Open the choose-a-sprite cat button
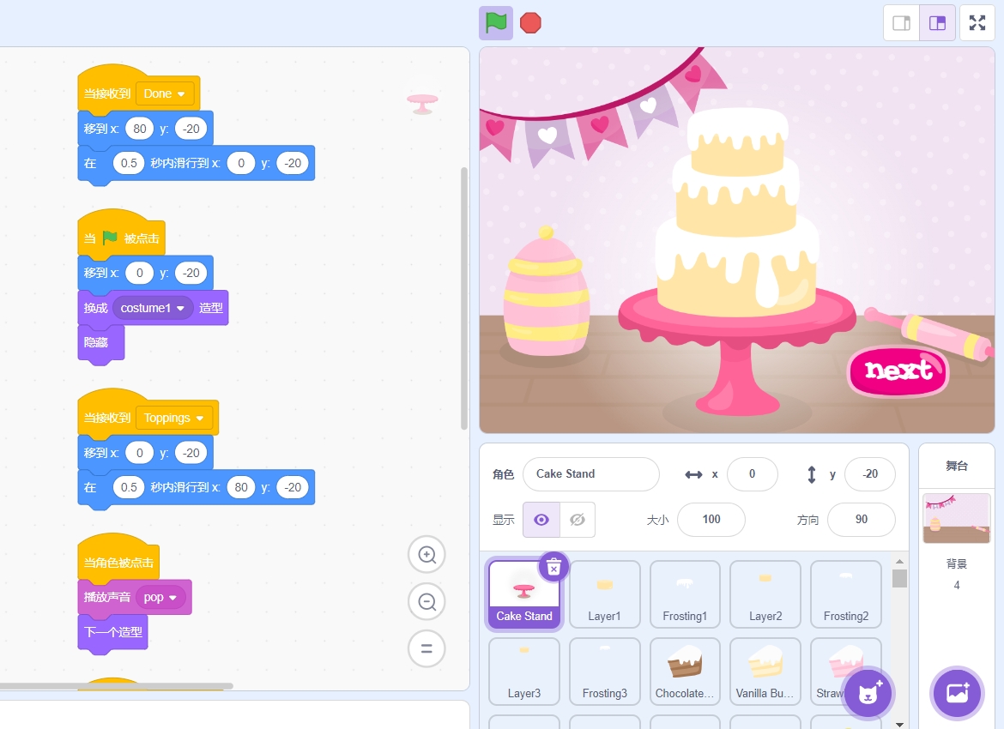The height and width of the screenshot is (729, 1004). click(x=869, y=692)
